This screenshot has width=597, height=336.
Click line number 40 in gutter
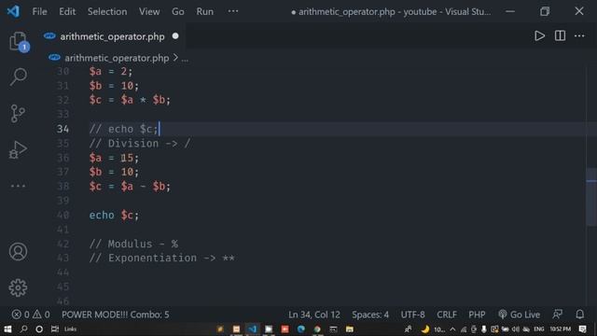[62, 215]
